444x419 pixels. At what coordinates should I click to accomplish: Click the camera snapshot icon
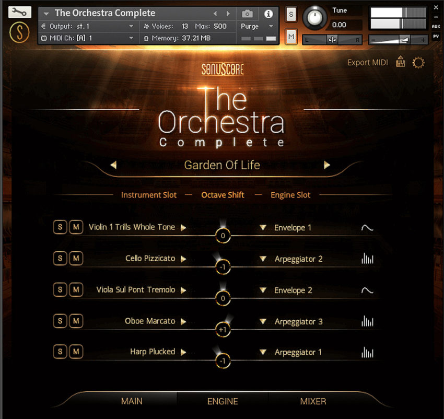(x=248, y=14)
